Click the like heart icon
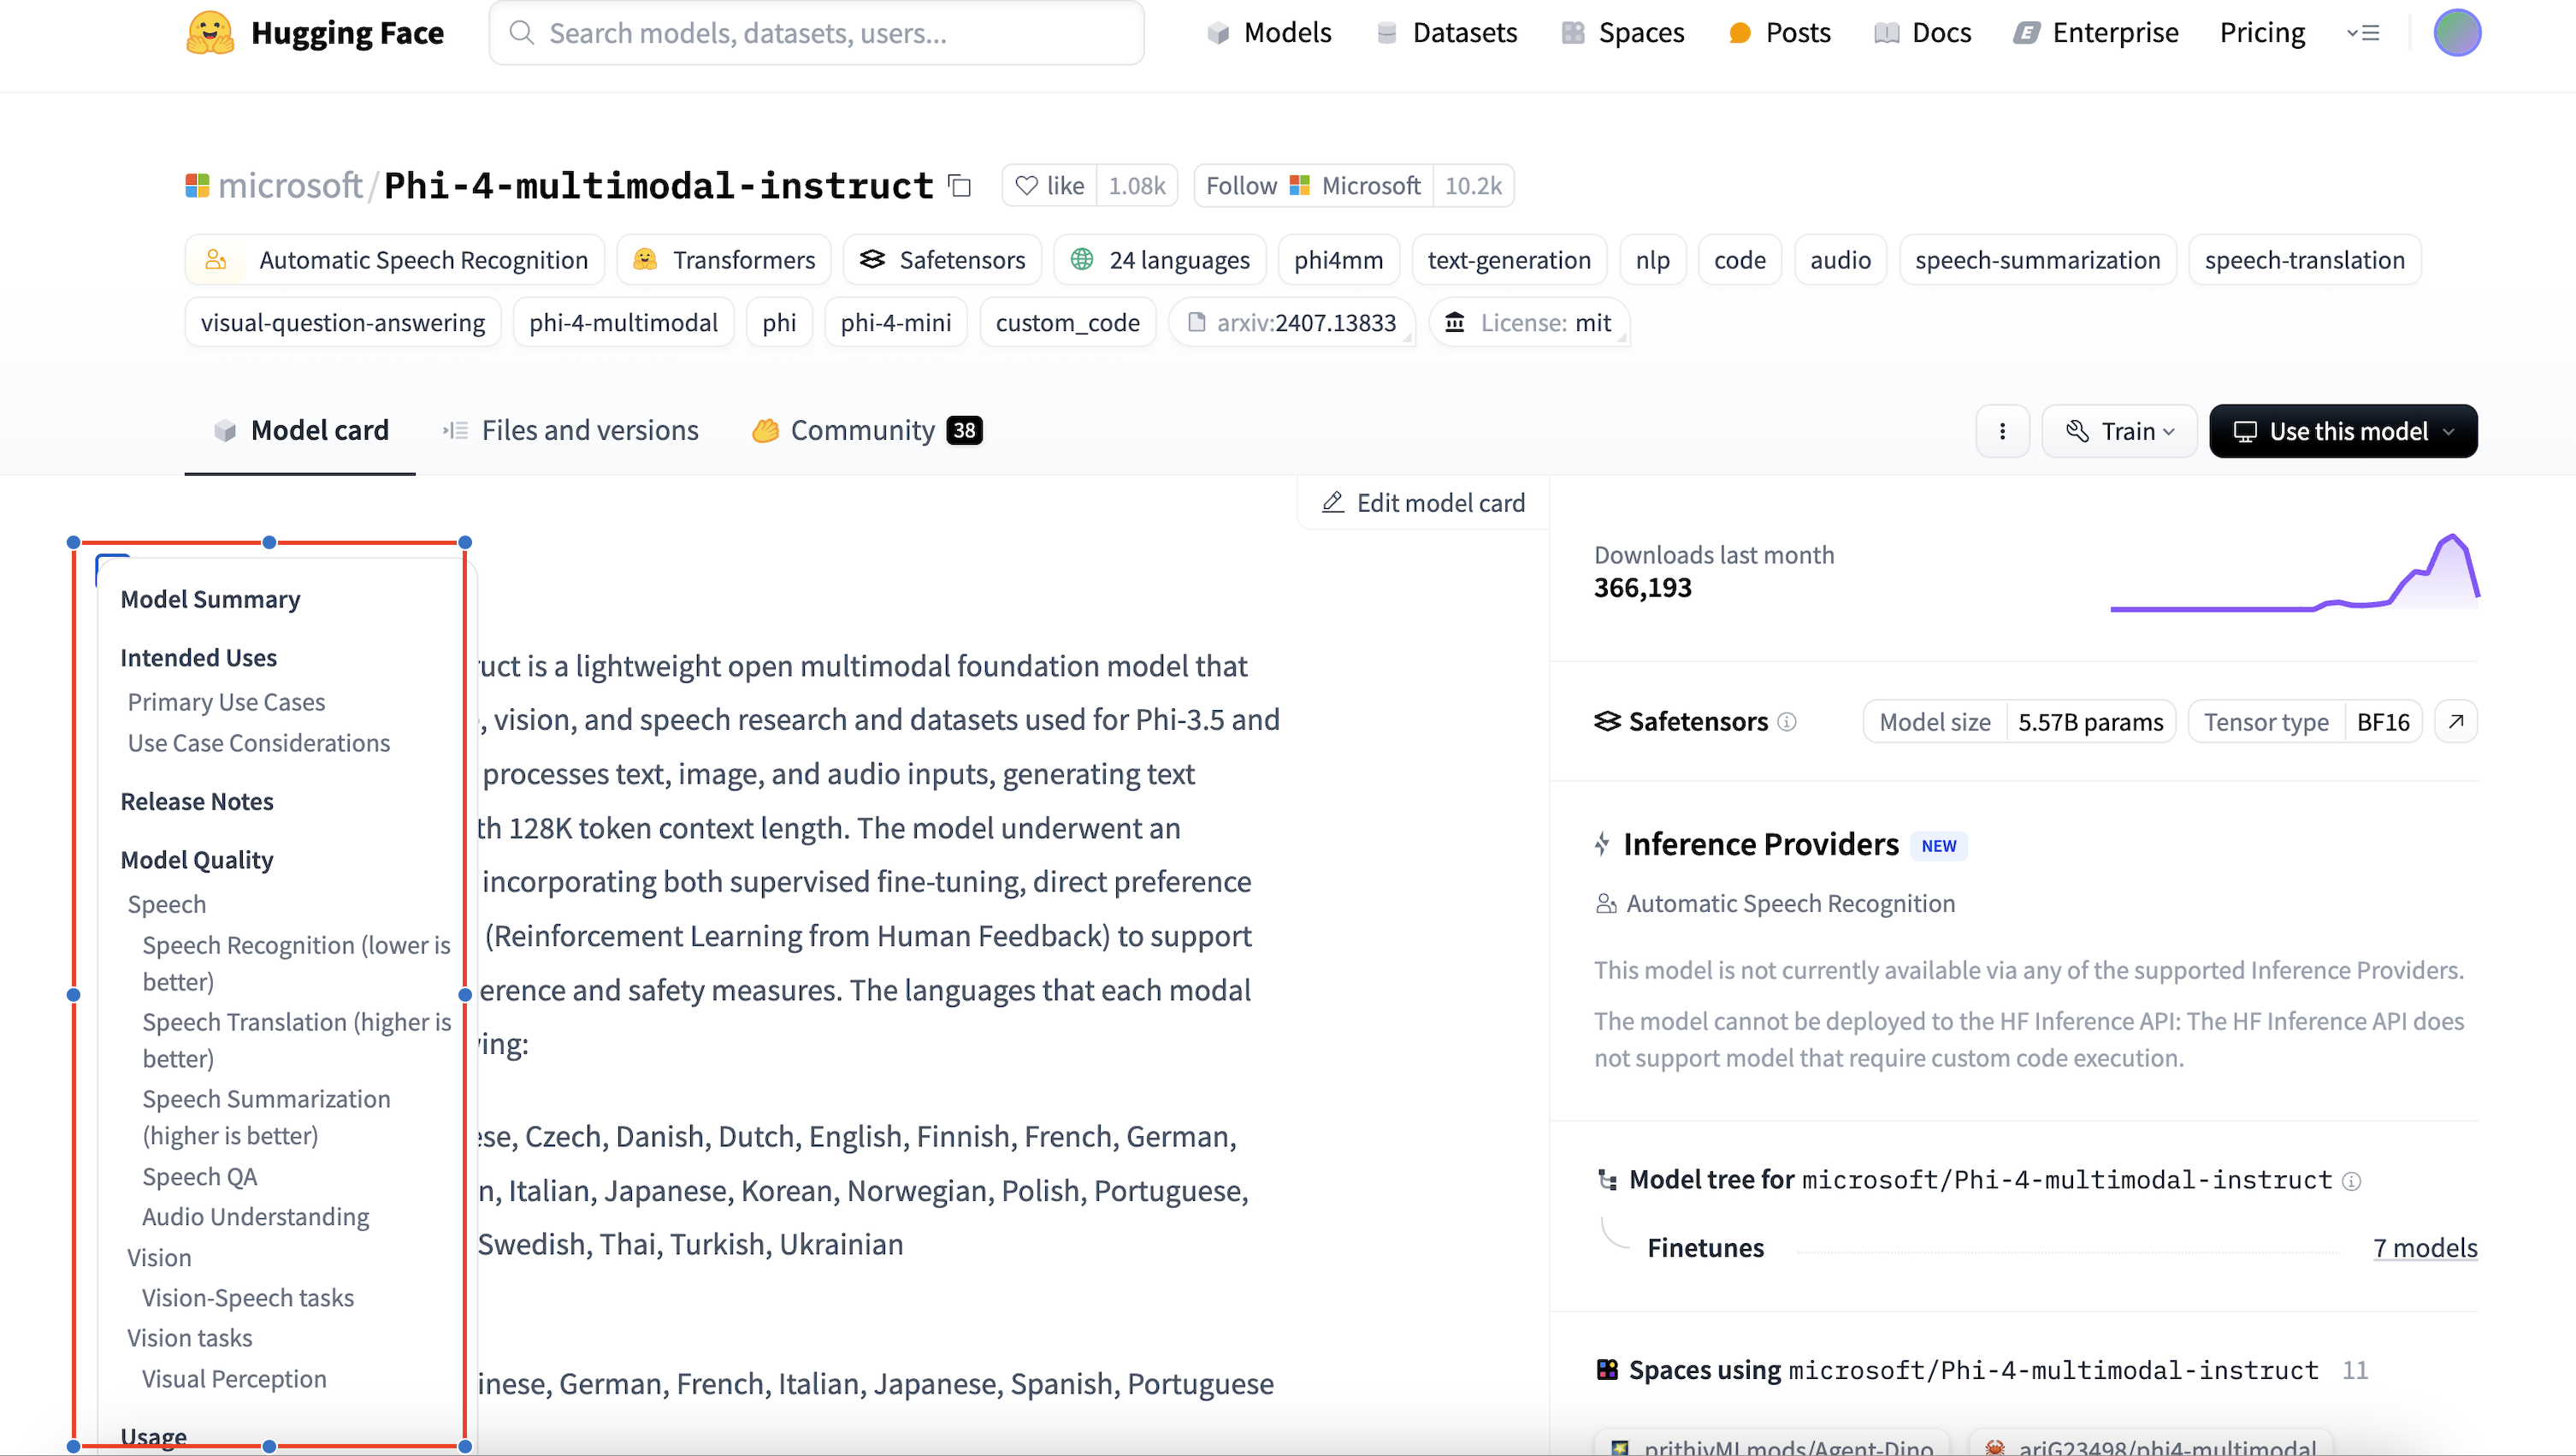 (1026, 186)
